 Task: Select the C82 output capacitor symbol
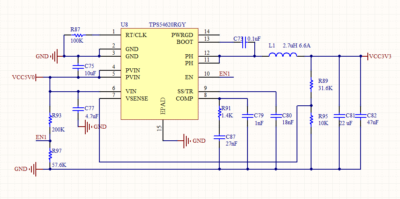tap(361, 116)
